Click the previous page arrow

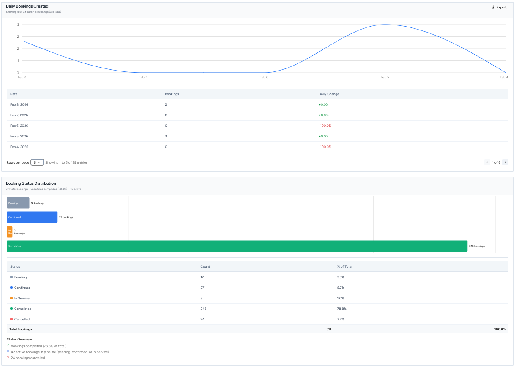pos(487,162)
